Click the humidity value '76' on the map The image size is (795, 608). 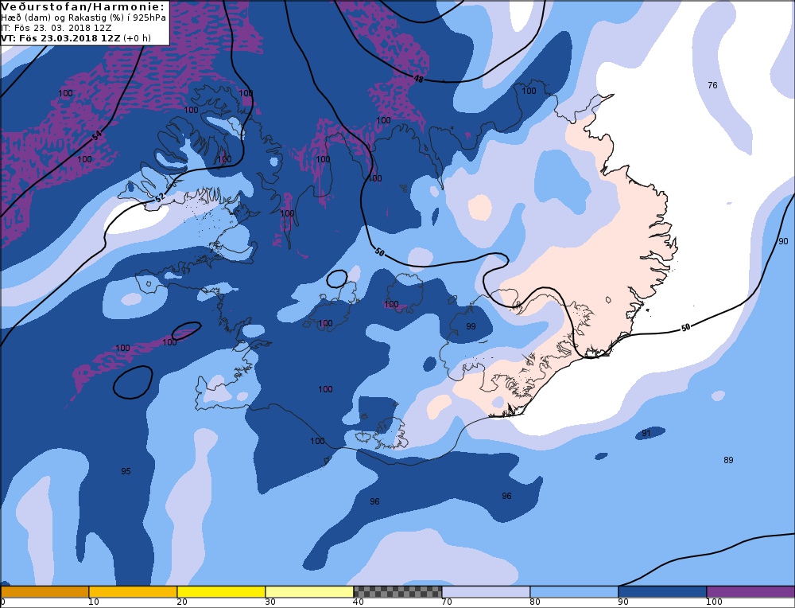(712, 85)
